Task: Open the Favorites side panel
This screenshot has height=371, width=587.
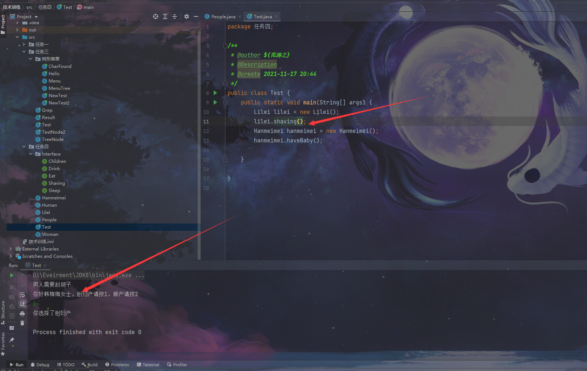Action: (x=3, y=344)
